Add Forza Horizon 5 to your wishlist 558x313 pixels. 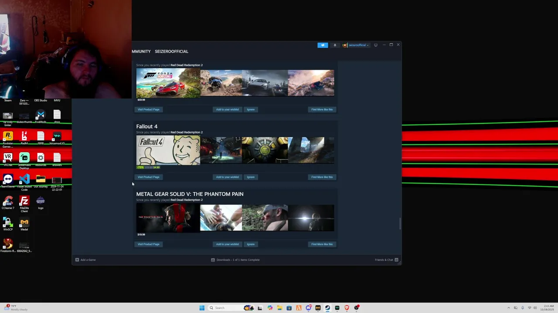(227, 110)
